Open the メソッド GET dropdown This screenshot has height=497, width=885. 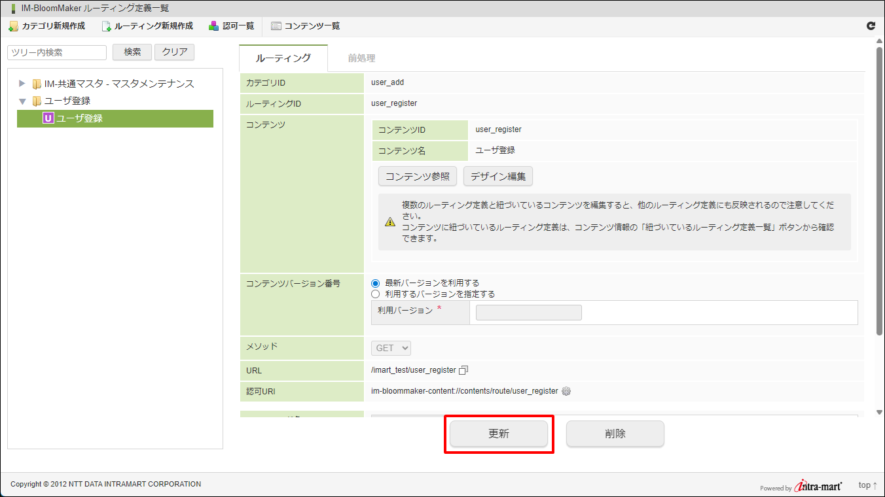click(391, 349)
